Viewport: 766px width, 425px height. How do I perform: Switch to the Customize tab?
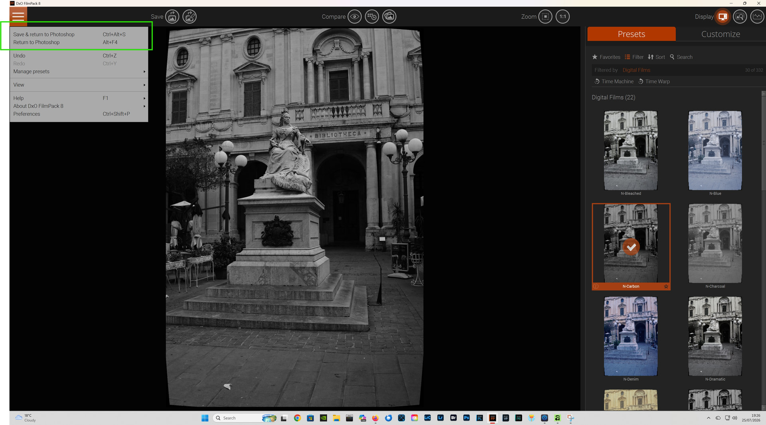[721, 34]
